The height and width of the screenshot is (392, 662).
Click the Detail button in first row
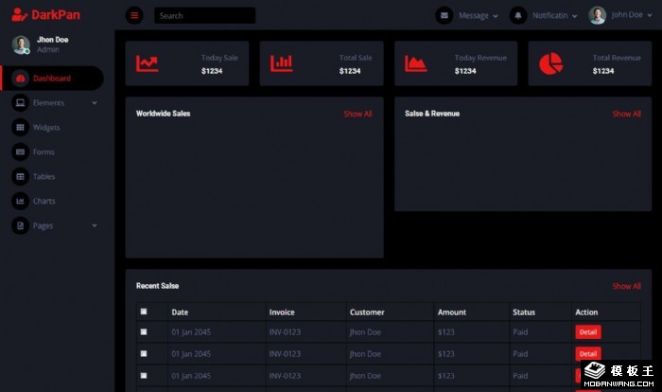click(587, 332)
